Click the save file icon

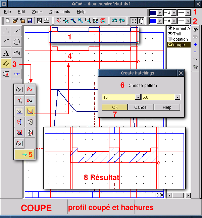point(30,21)
